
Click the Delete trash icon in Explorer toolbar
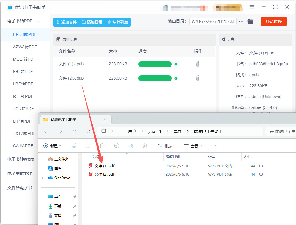(145, 146)
